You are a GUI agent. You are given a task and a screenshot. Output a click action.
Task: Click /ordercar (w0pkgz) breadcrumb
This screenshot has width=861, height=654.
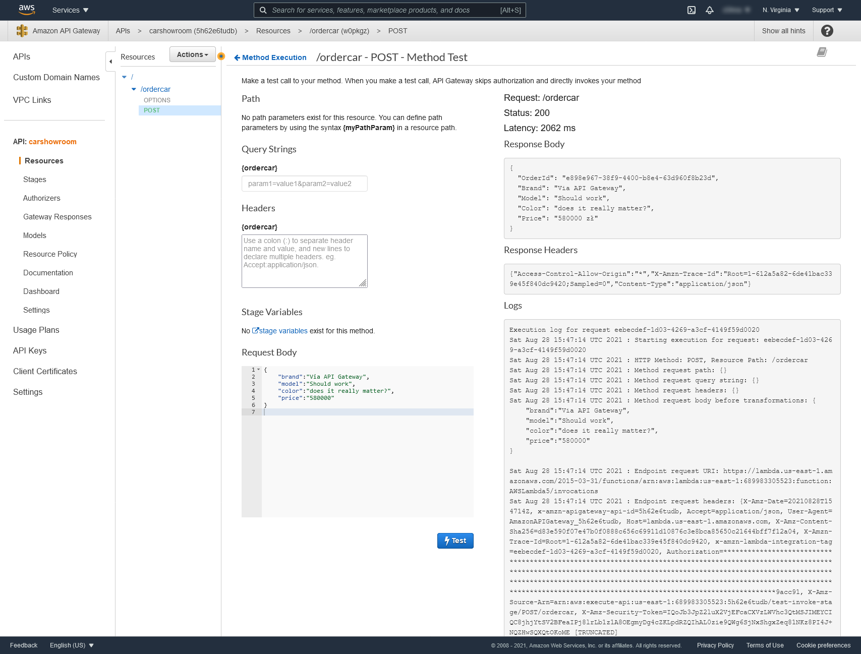[x=339, y=31]
